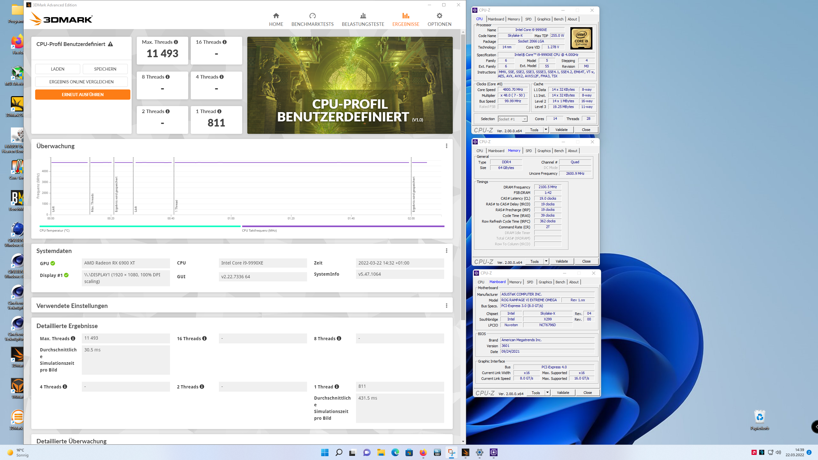Open Tools dropdown arrow in Mainboard CPU-Z window
This screenshot has width=818, height=460.
[547, 393]
